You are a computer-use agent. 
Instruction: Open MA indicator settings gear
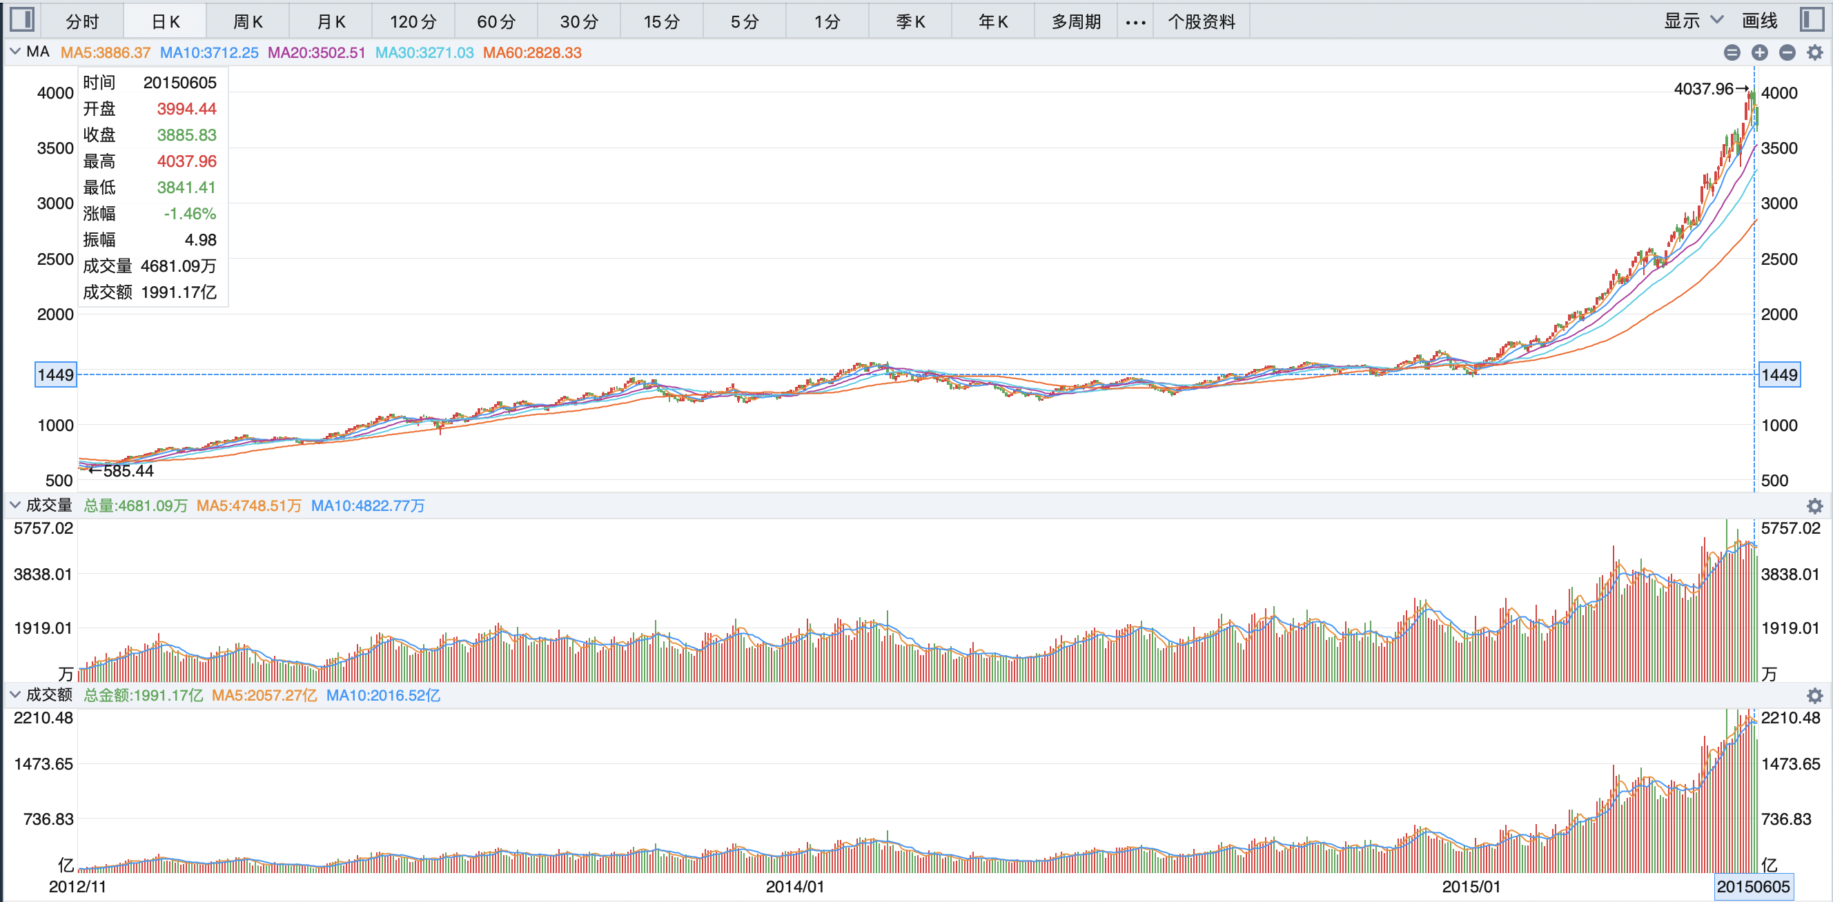click(1814, 52)
